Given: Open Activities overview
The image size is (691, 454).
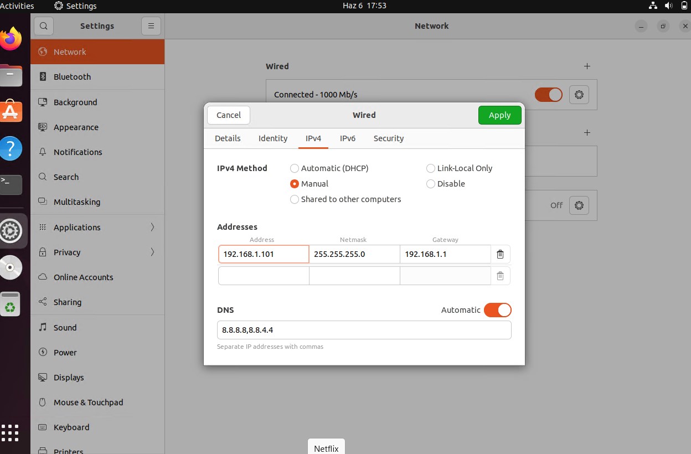Looking at the screenshot, I should coord(17,6).
